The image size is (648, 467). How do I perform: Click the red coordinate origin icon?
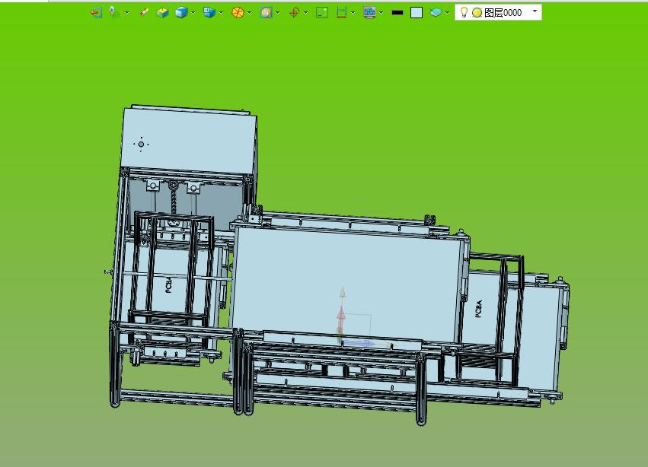tap(294, 13)
